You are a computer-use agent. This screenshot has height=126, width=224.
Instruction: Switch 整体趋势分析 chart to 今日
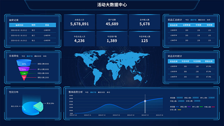(87, 92)
